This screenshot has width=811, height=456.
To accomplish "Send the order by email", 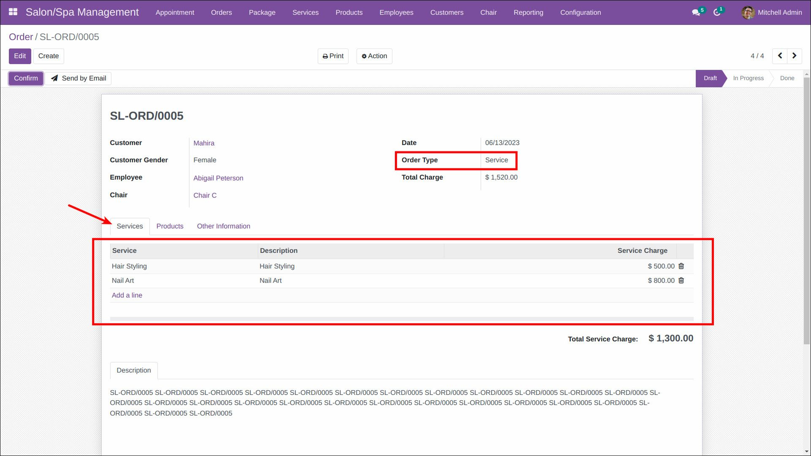I will click(x=79, y=78).
